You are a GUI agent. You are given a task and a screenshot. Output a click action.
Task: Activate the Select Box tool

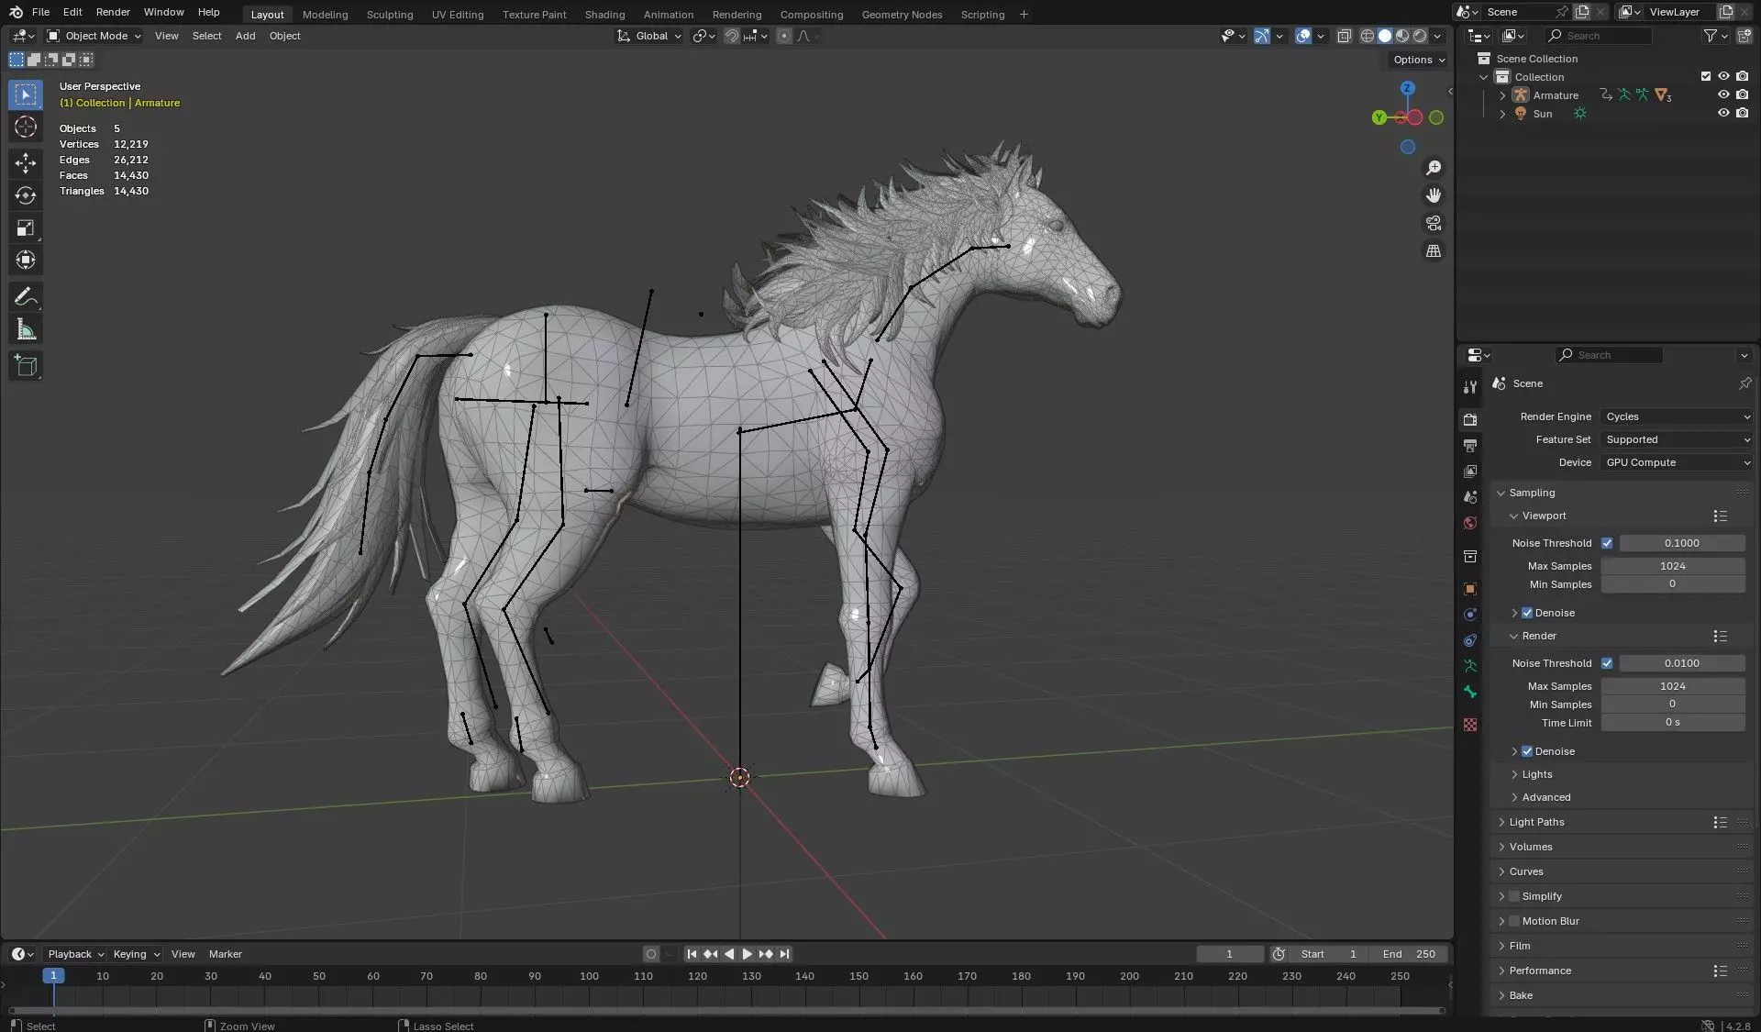coord(26,94)
